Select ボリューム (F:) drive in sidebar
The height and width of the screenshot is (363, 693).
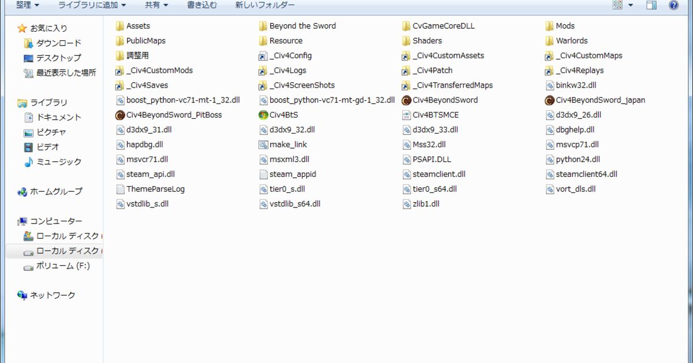tap(62, 266)
